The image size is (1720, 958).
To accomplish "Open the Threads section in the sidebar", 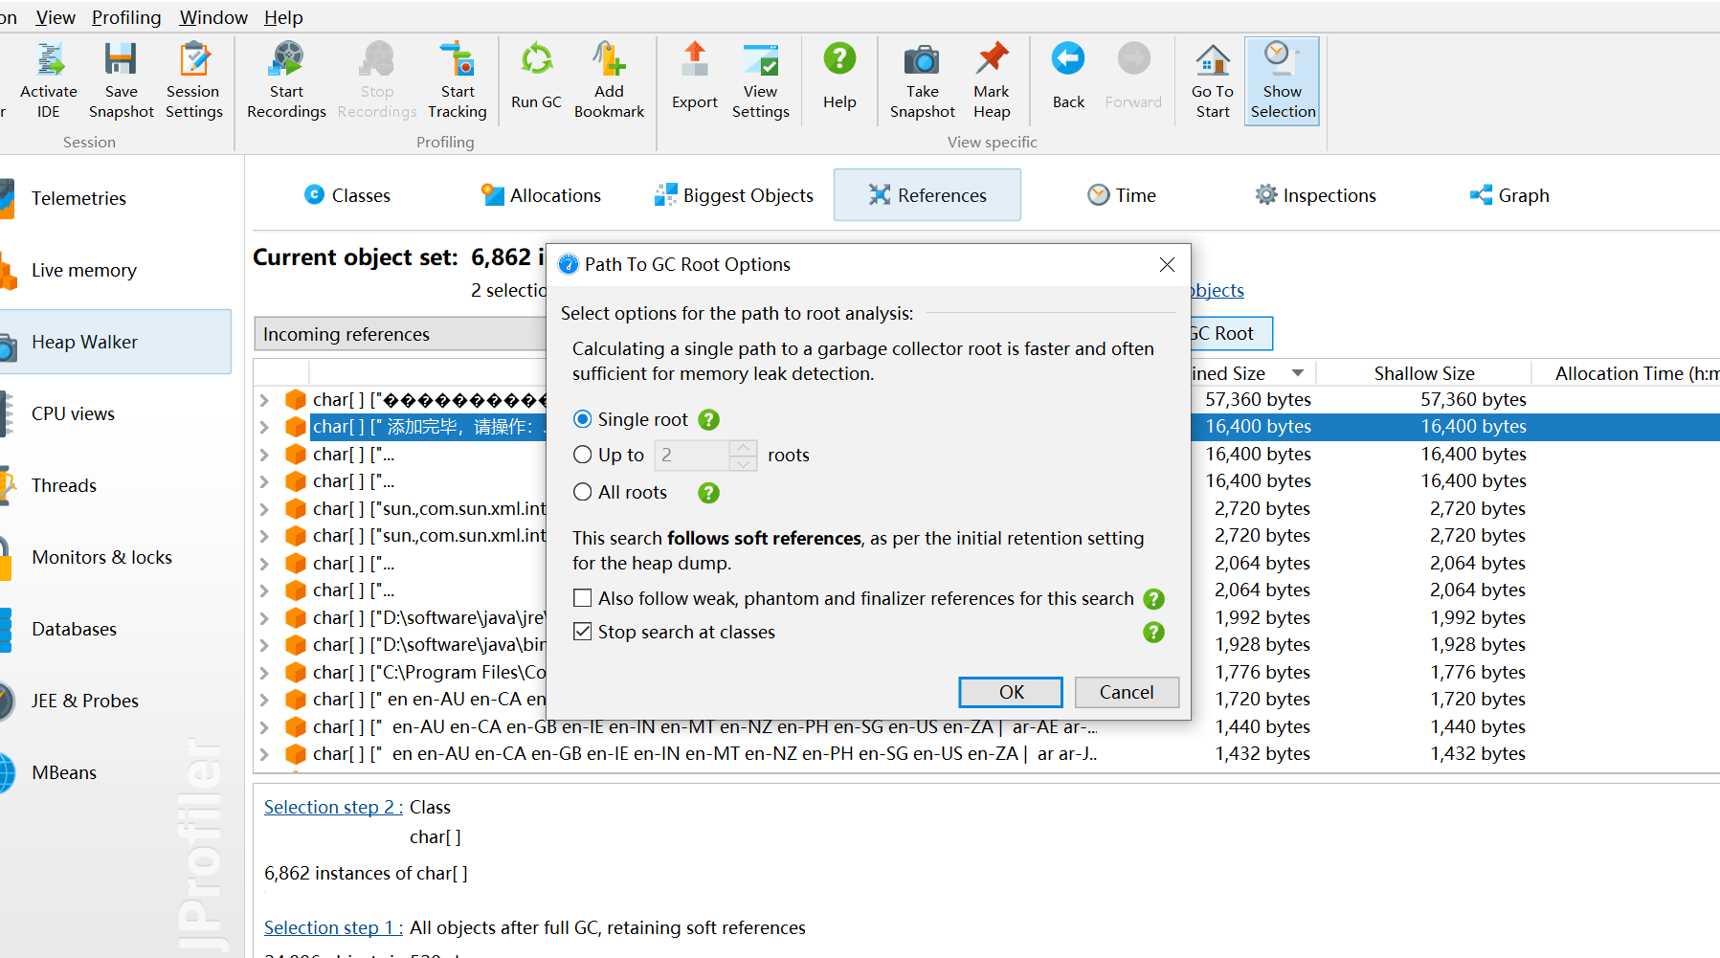I will [64, 485].
